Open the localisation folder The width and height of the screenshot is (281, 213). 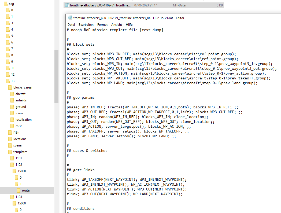coord(24,120)
